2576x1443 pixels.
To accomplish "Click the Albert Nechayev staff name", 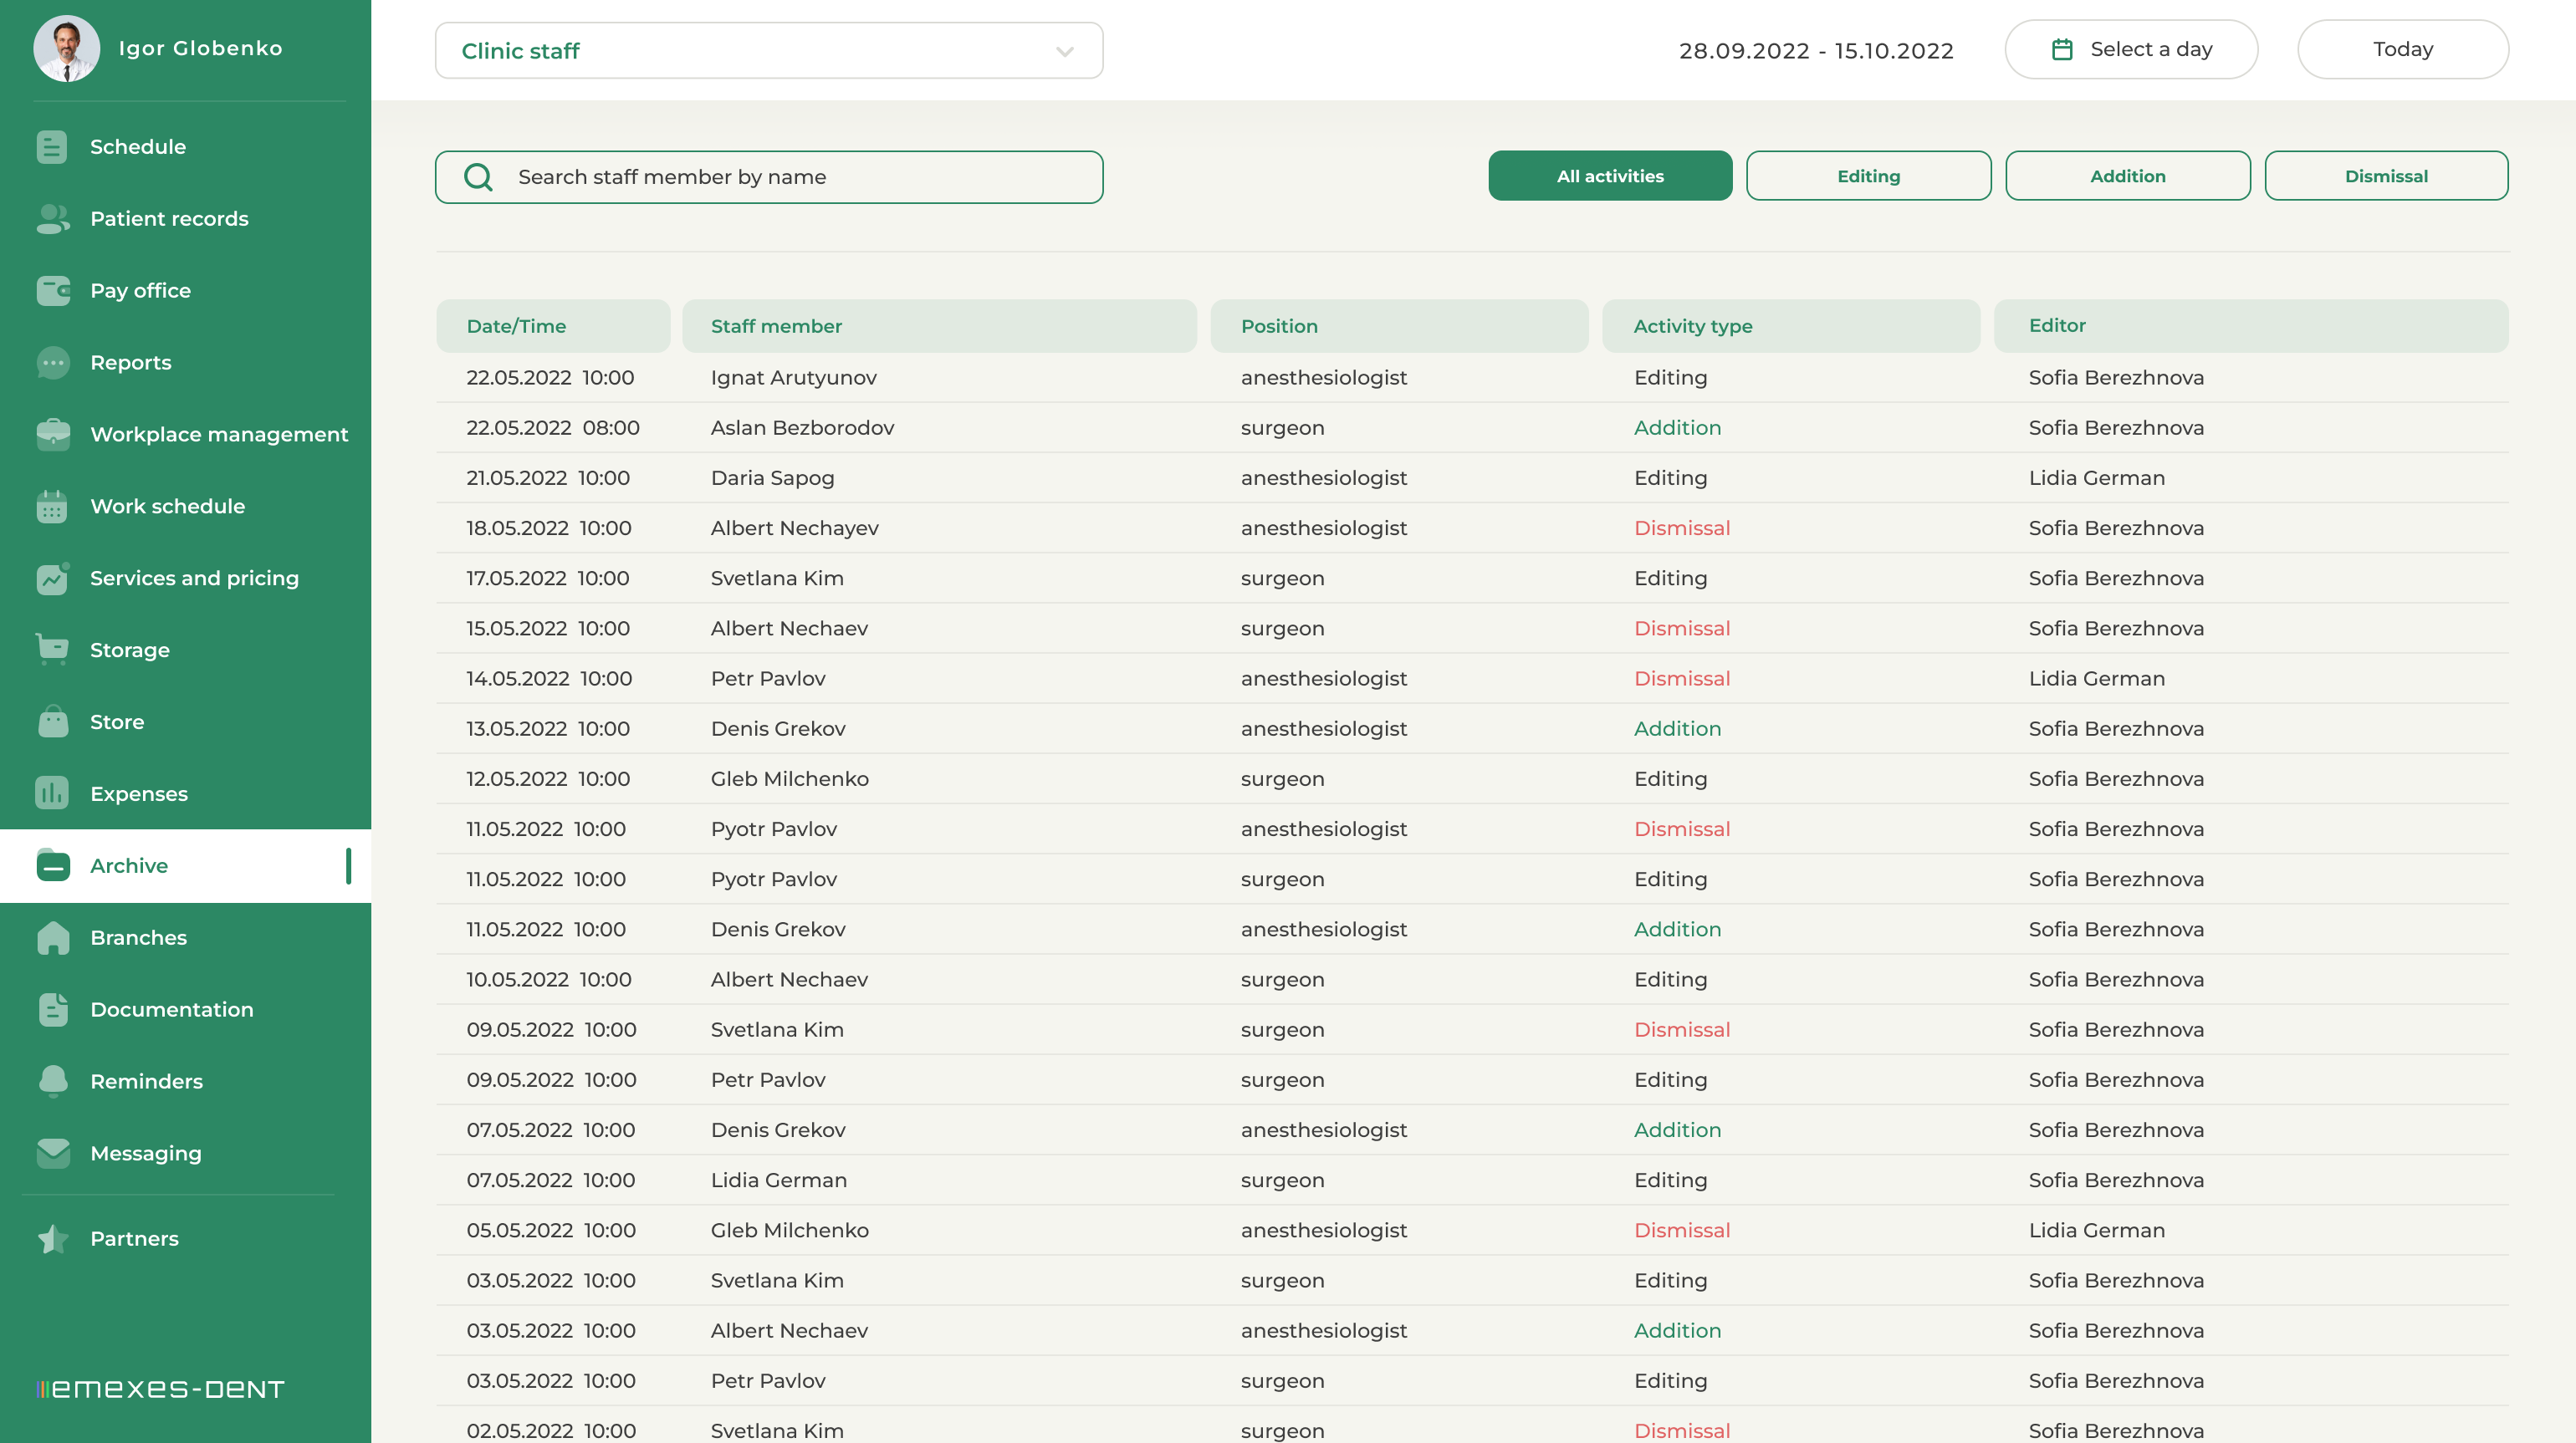I will point(794,528).
